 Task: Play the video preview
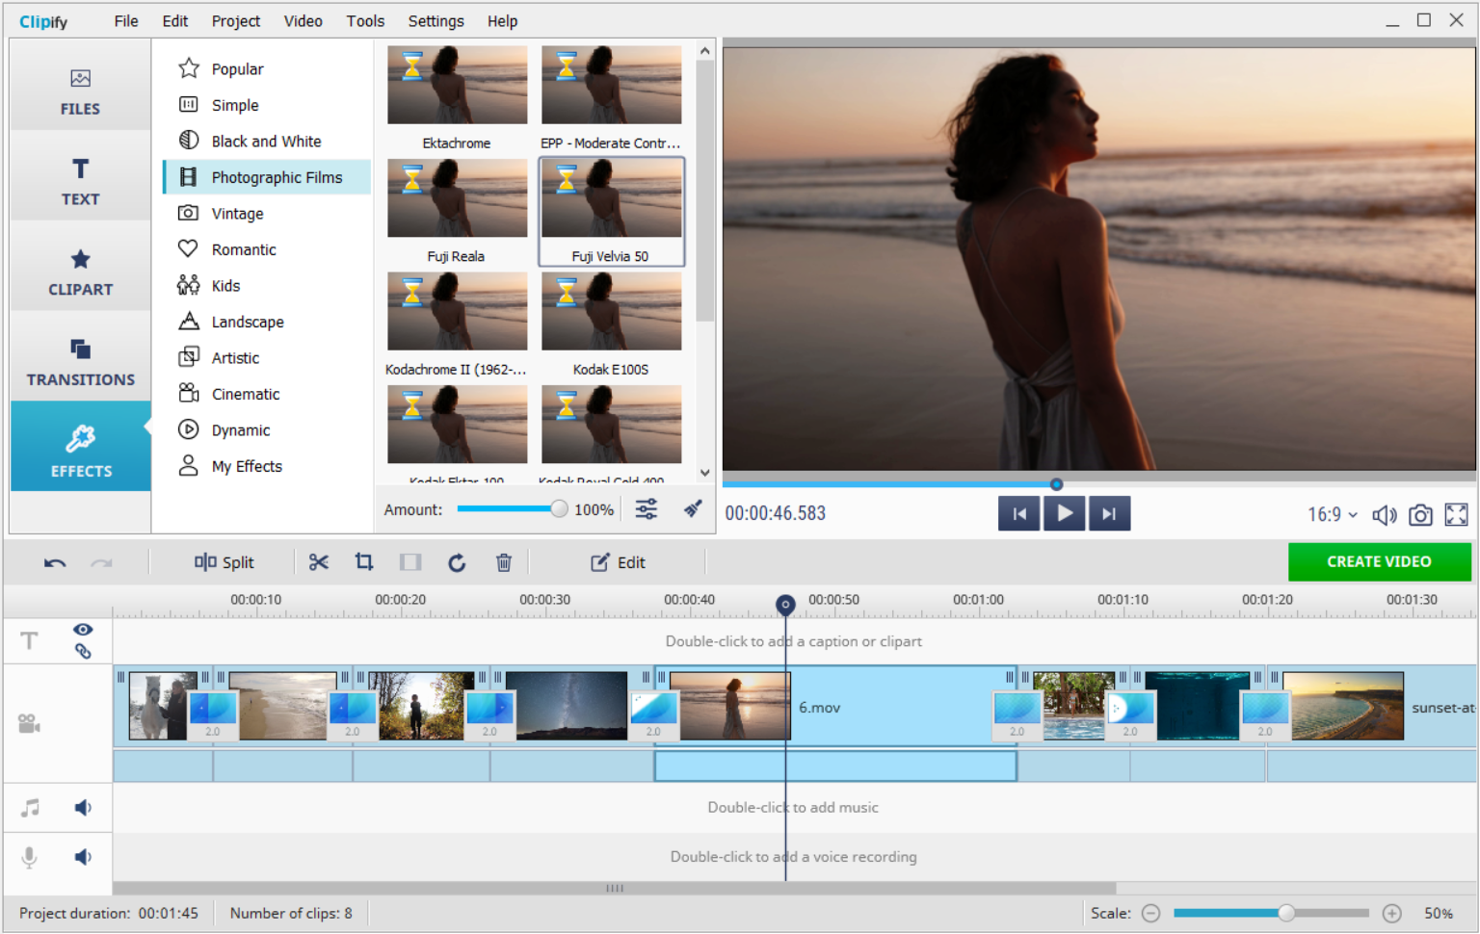point(1065,513)
